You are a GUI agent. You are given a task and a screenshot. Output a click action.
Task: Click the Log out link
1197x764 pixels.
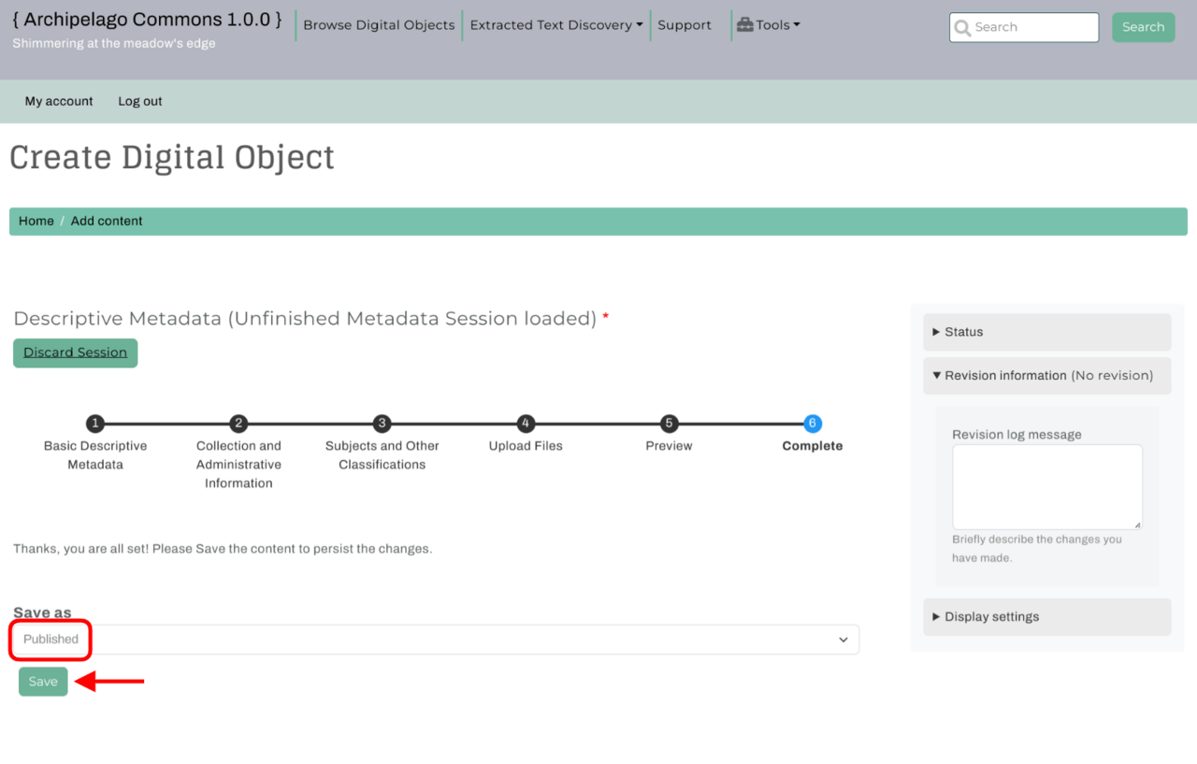[x=140, y=101]
